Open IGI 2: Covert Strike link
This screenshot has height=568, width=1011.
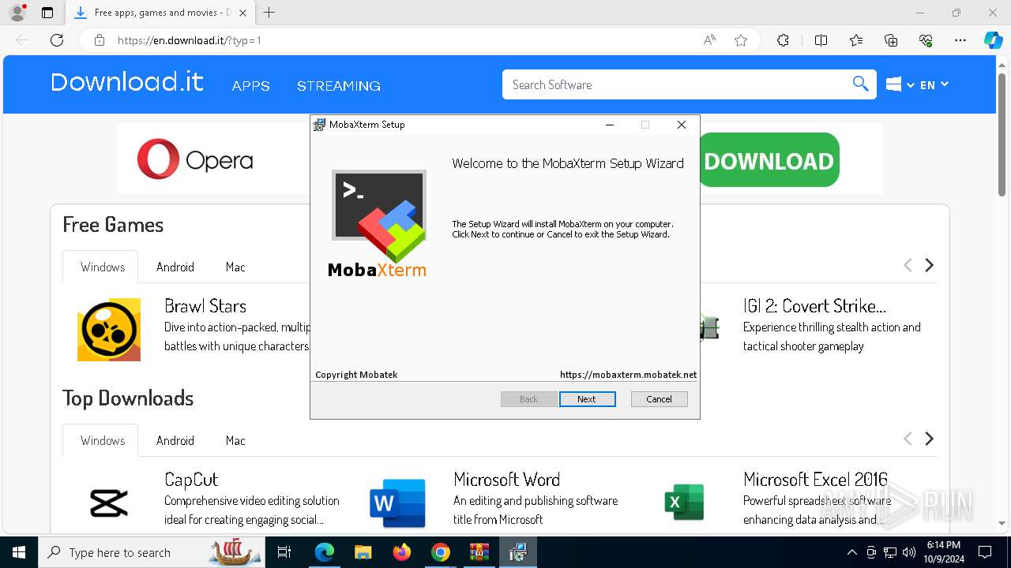[814, 306]
